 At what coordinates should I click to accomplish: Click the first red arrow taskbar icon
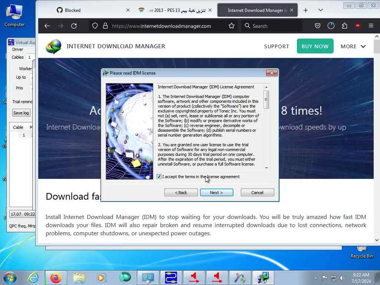[x=194, y=278]
